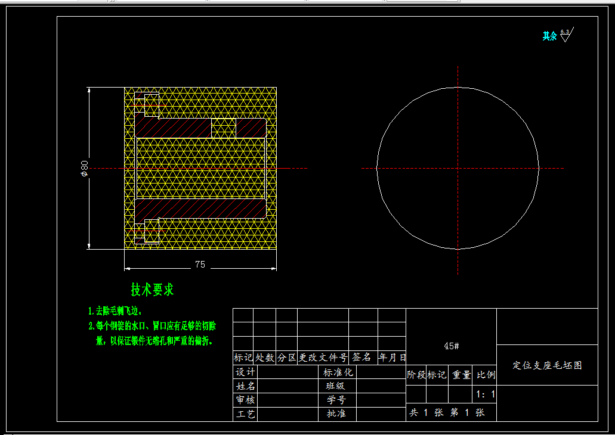The image size is (615, 435).
Task: Click the 共 1 张 第 1 张 sheet count text
Action: [447, 412]
